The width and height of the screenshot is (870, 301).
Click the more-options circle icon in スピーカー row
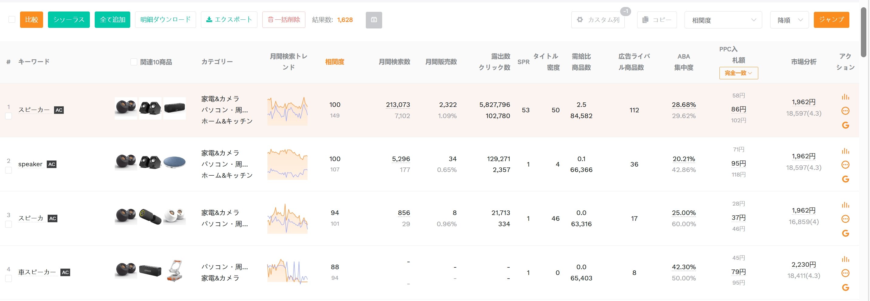click(845, 111)
